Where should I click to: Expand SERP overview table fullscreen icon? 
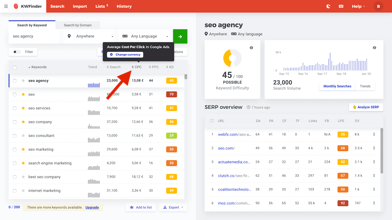tap(212, 121)
